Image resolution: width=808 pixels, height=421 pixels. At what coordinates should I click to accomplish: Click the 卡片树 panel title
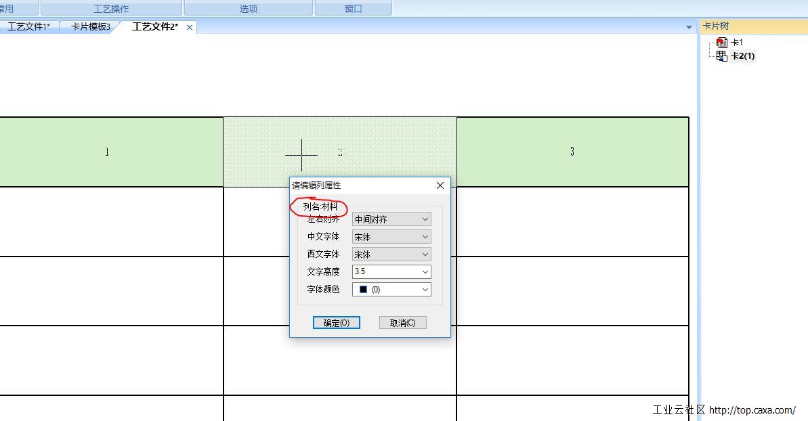click(x=716, y=26)
